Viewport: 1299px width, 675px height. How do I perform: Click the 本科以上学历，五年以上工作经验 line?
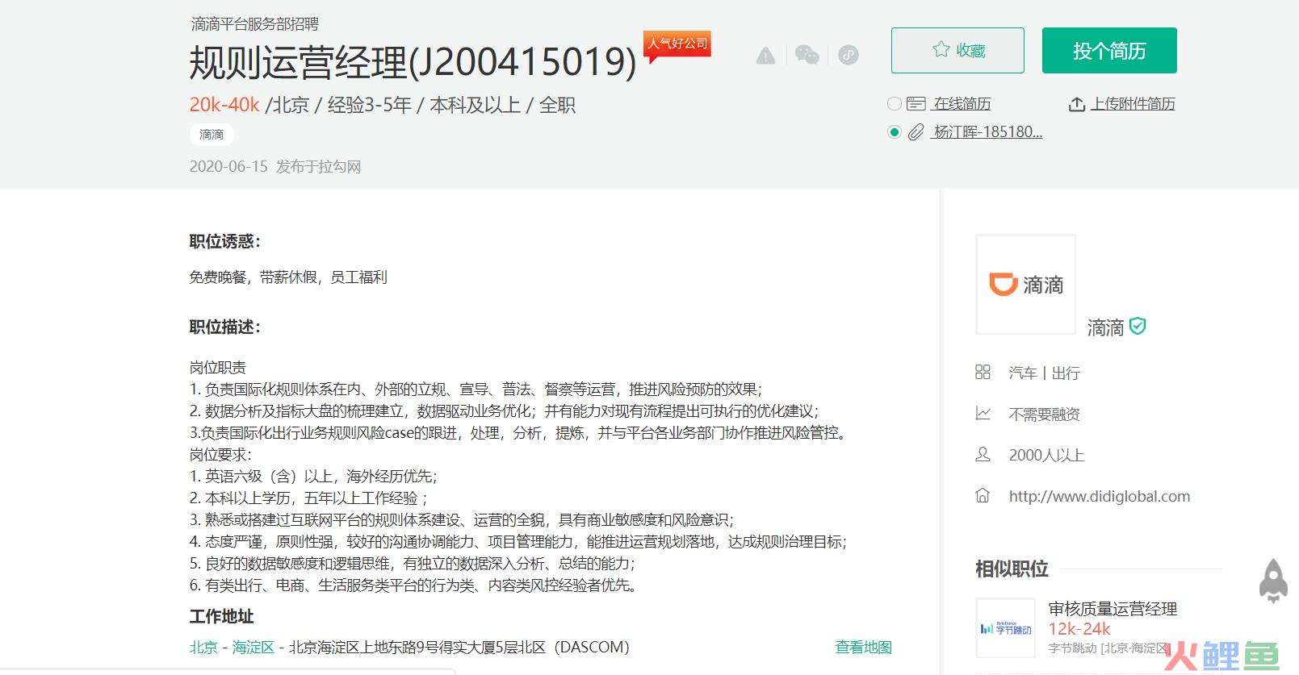click(x=308, y=498)
